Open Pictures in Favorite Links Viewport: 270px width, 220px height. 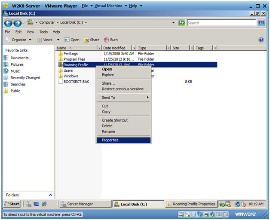click(17, 64)
